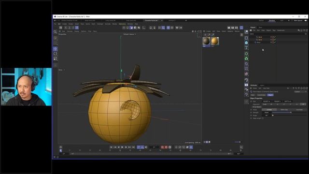Viewport: 309px width, 174px height.
Task: Toggle visibility dots of first Bend
Action: point(273,37)
